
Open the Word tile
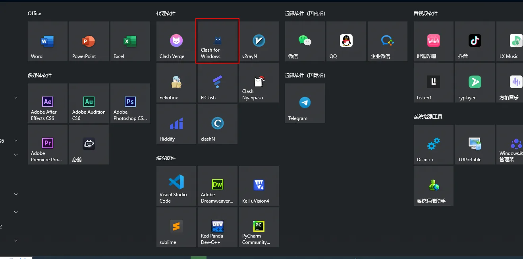tap(48, 41)
